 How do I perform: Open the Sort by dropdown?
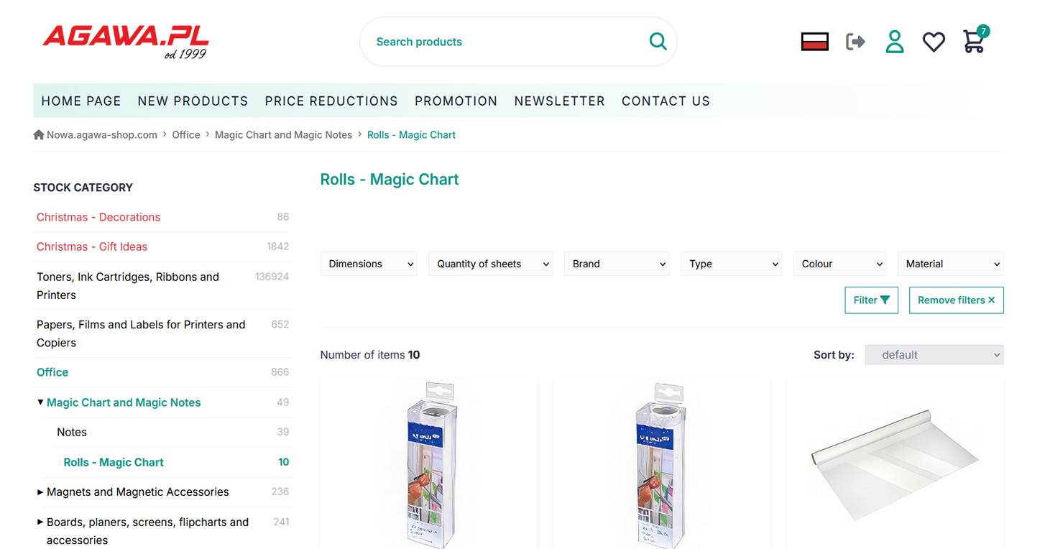[x=934, y=355]
